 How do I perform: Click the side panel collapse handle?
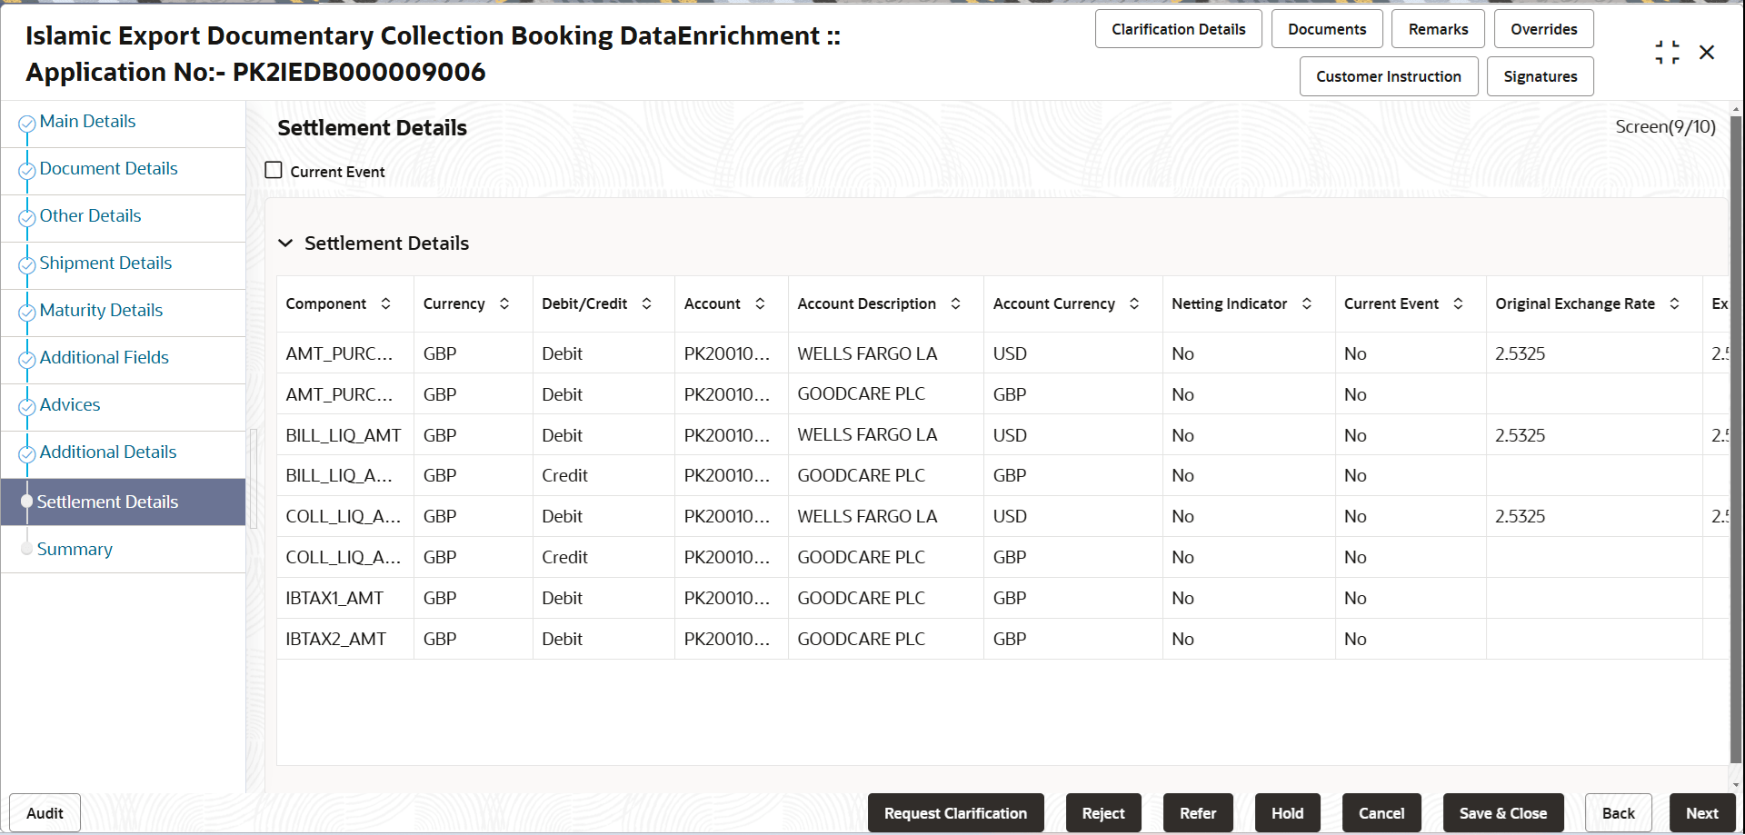click(x=254, y=478)
